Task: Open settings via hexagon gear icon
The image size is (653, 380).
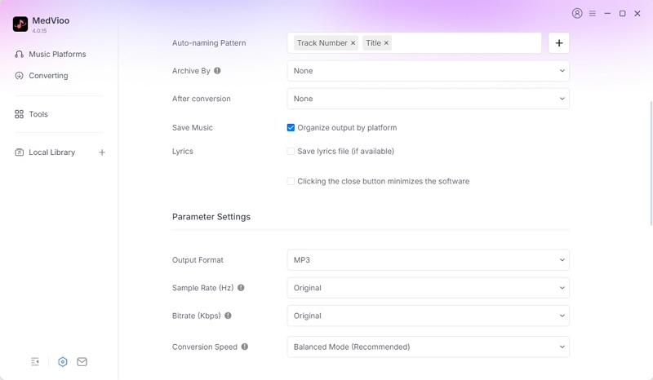Action: click(x=63, y=362)
